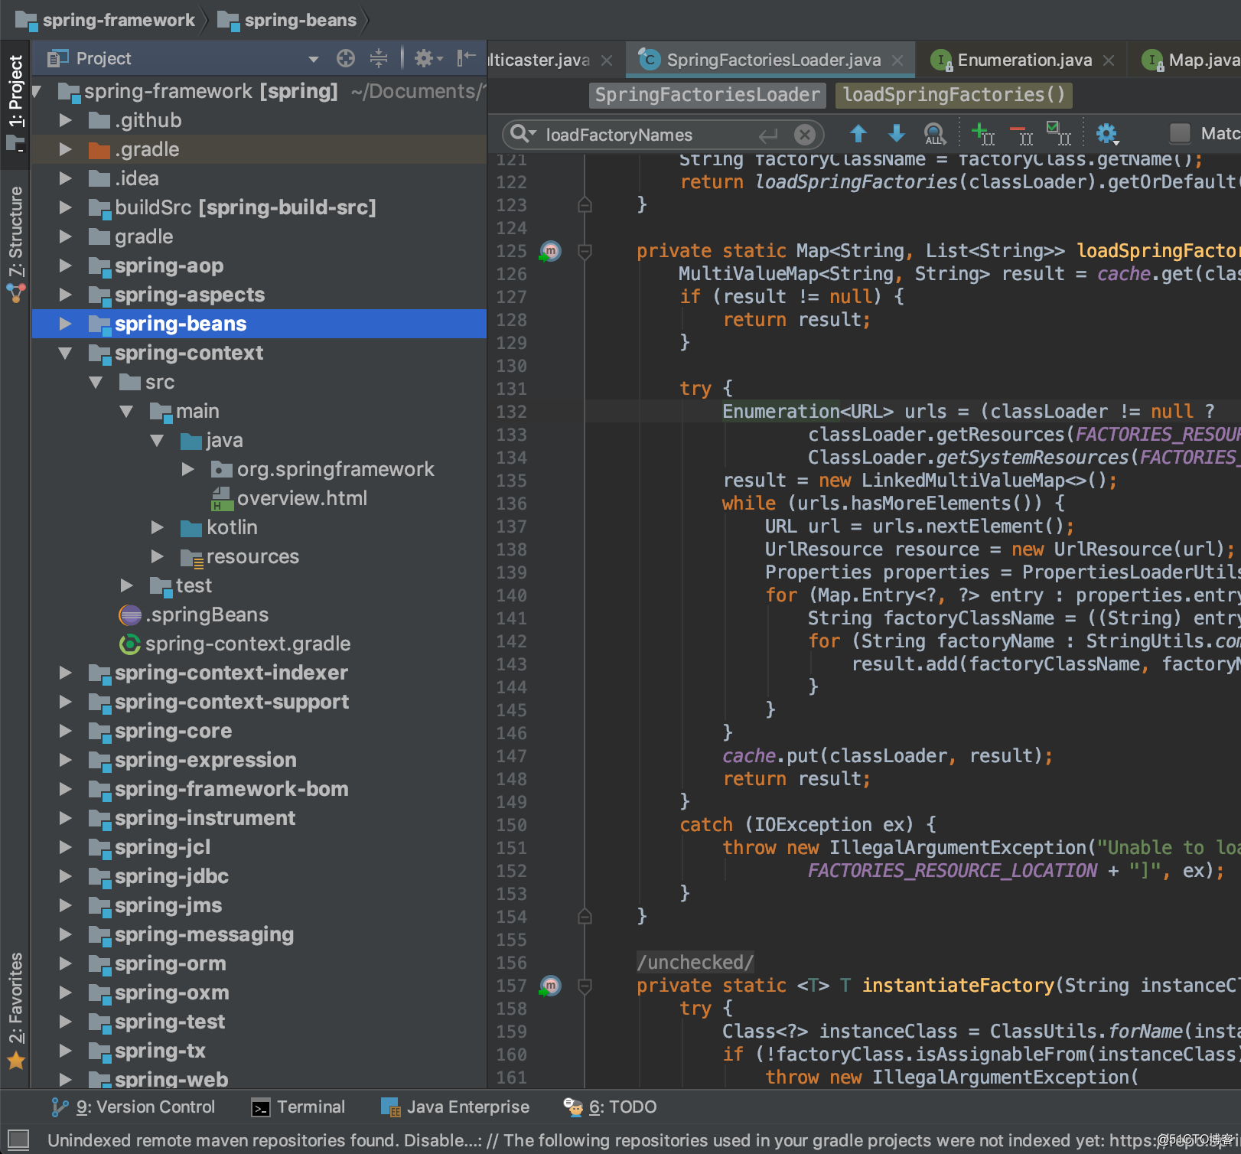Open Project panel gear settings
This screenshot has height=1154, width=1241.
tap(428, 58)
